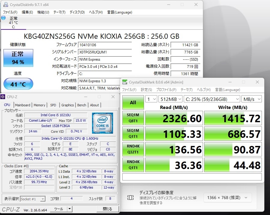Click the CPU-Z title bar app icon
The width and height of the screenshot is (270, 215).
pyautogui.click(x=3, y=97)
